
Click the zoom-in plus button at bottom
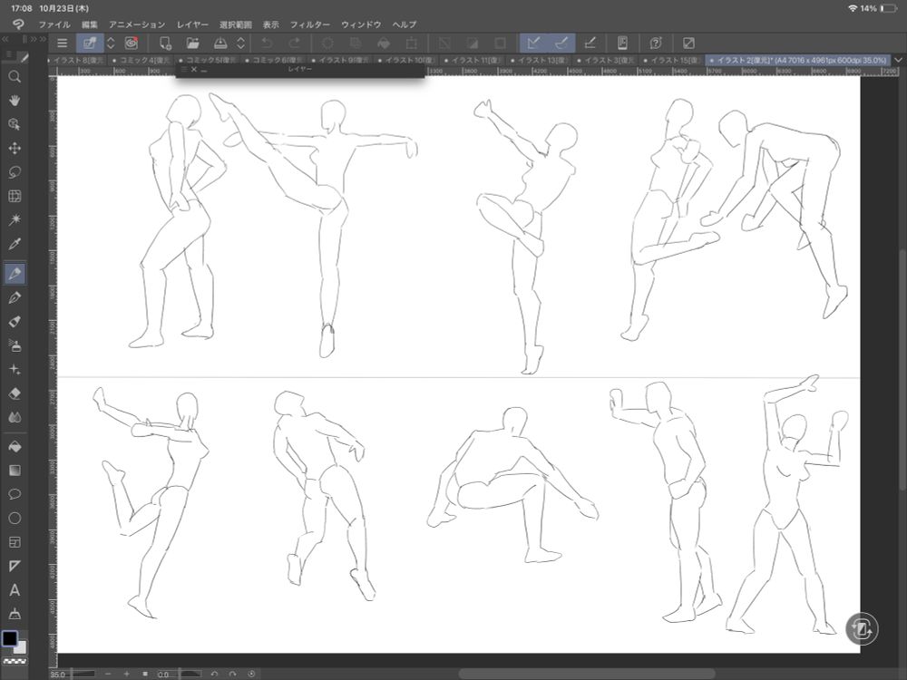[126, 674]
